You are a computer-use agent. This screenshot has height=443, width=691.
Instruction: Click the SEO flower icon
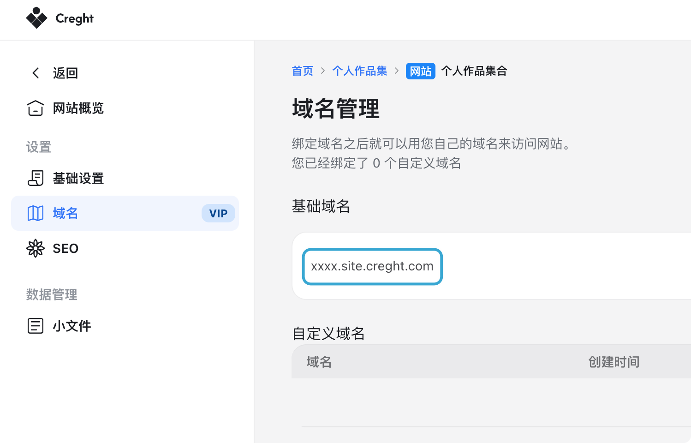pyautogui.click(x=36, y=248)
